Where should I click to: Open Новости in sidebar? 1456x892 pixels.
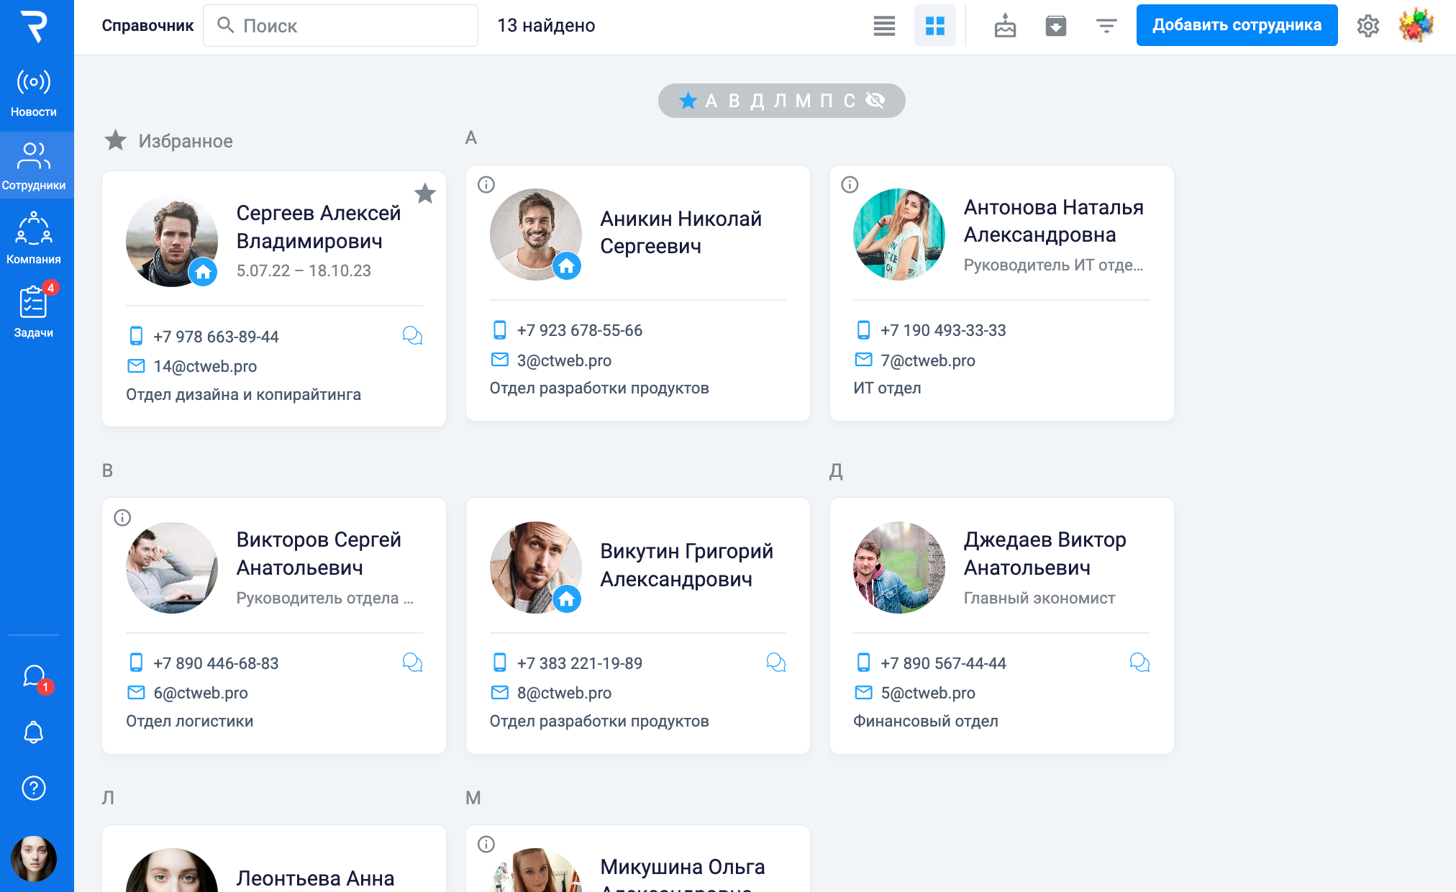[x=34, y=94]
